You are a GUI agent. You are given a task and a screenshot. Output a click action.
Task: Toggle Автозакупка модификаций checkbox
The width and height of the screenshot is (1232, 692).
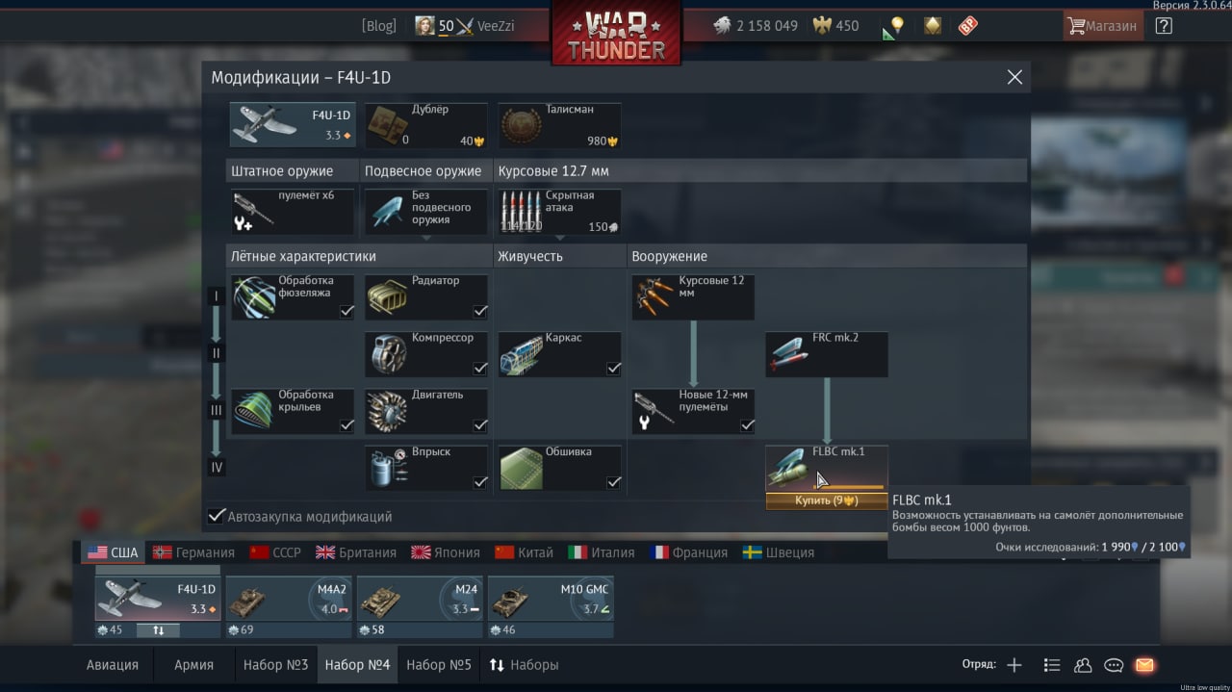click(218, 517)
